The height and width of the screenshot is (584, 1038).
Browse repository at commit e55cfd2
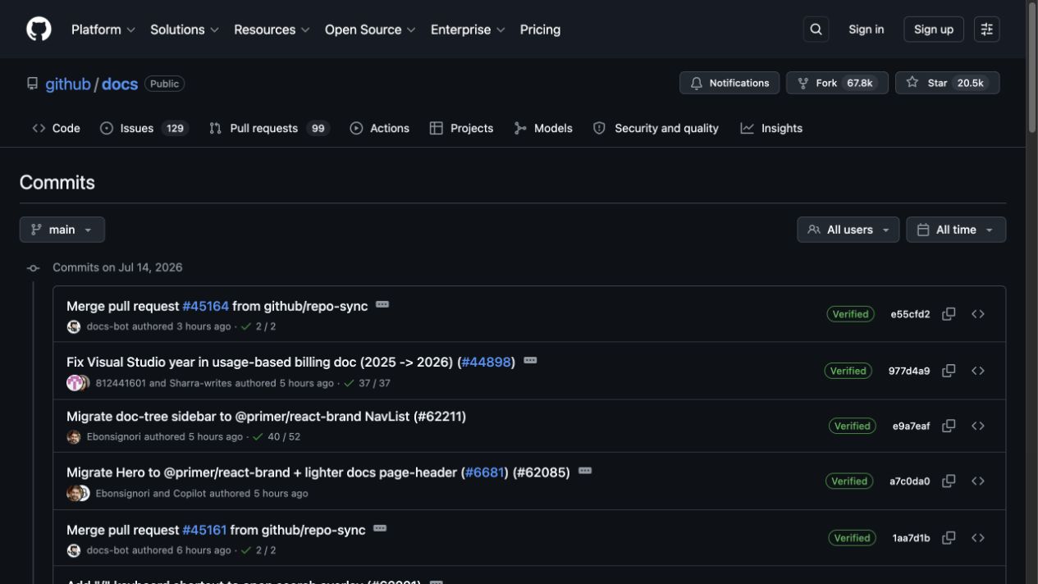pos(978,314)
